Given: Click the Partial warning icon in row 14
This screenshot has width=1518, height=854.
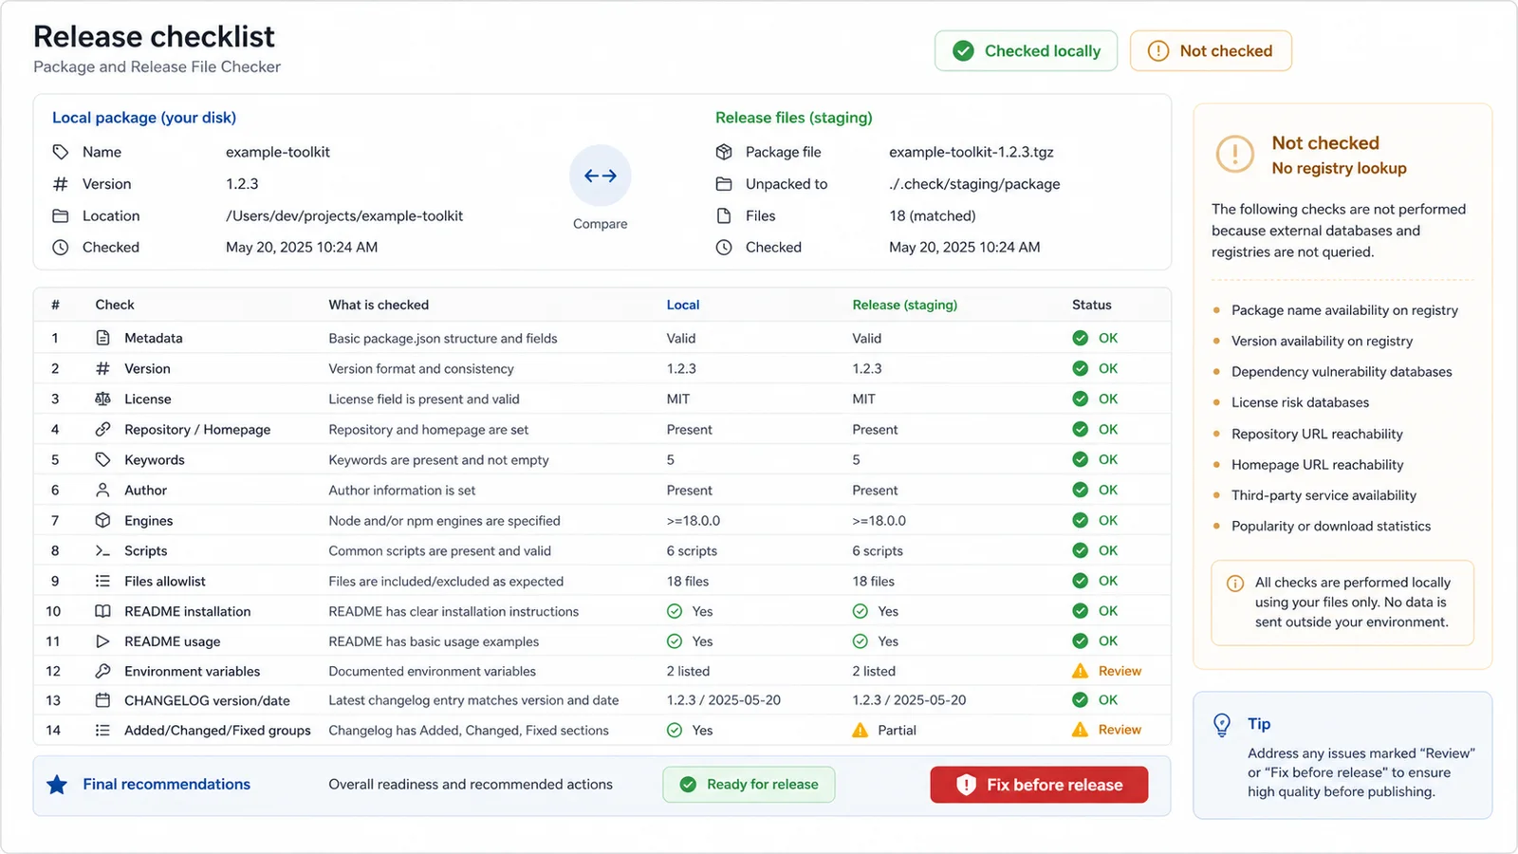Looking at the screenshot, I should click(860, 730).
